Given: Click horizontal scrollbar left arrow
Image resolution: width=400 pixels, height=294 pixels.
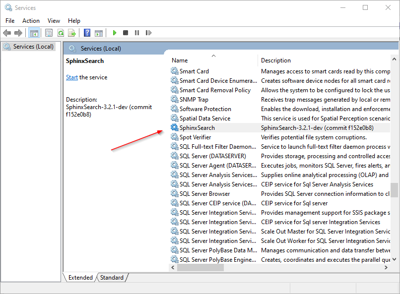Looking at the screenshot, I should pos(173,268).
